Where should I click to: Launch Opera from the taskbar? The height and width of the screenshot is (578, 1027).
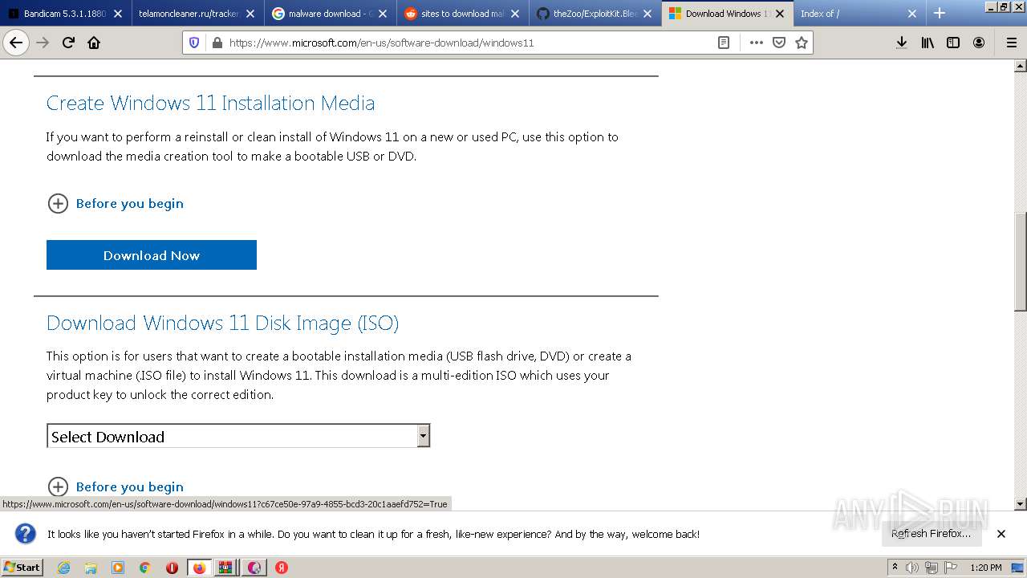[x=172, y=568]
